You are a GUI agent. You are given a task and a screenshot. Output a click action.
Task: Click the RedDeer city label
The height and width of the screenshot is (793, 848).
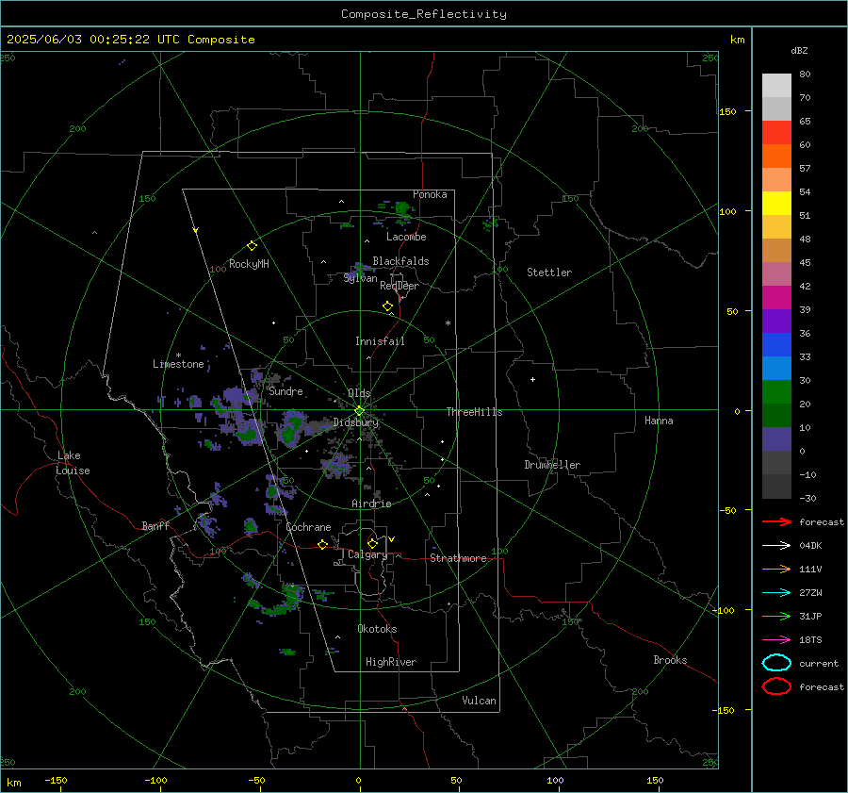(400, 286)
